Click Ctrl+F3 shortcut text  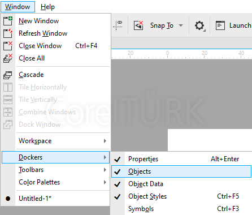(x=228, y=209)
